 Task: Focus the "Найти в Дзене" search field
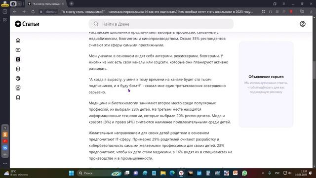click(161, 24)
